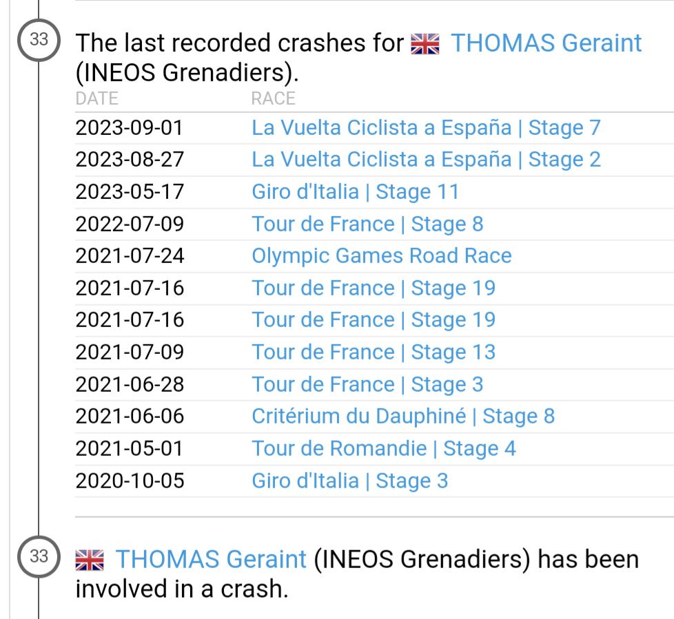
Task: Open Tour de France Stage 8 link
Action: (367, 224)
